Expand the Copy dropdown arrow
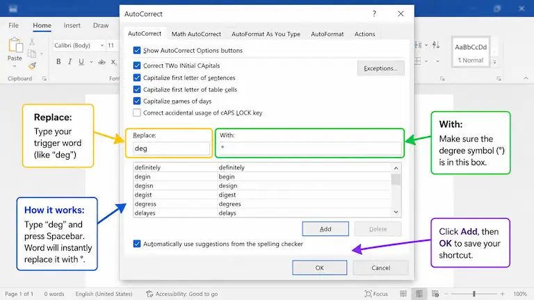Viewport: 534px width, 300px height. click(42, 53)
